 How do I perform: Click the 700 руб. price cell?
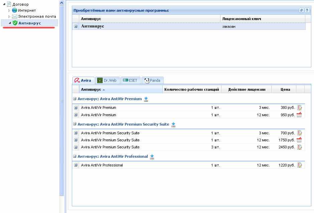pos(288,133)
